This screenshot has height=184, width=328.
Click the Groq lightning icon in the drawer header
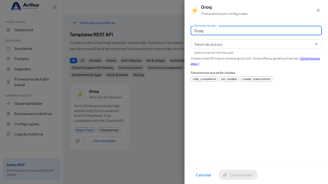pyautogui.click(x=195, y=10)
